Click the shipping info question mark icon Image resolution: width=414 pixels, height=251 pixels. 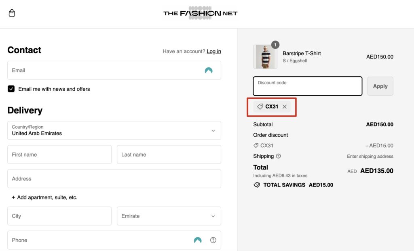click(278, 156)
